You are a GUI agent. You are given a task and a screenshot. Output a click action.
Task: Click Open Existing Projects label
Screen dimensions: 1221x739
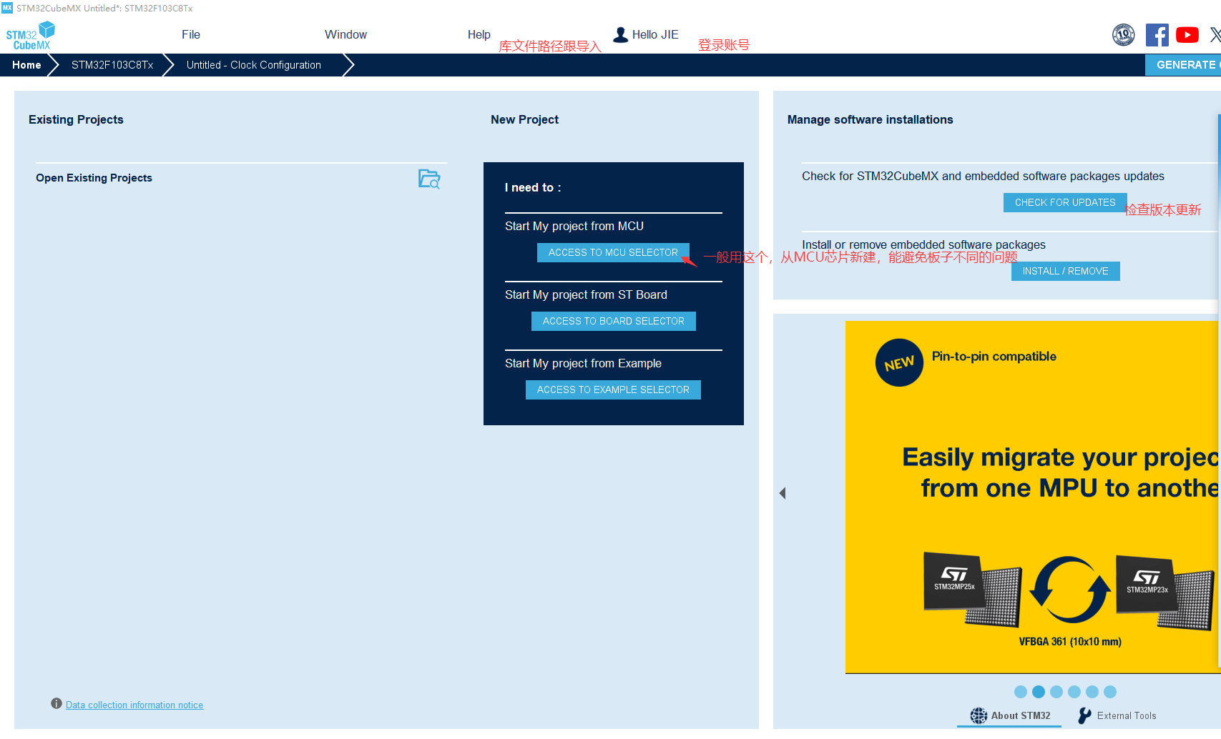tap(94, 178)
